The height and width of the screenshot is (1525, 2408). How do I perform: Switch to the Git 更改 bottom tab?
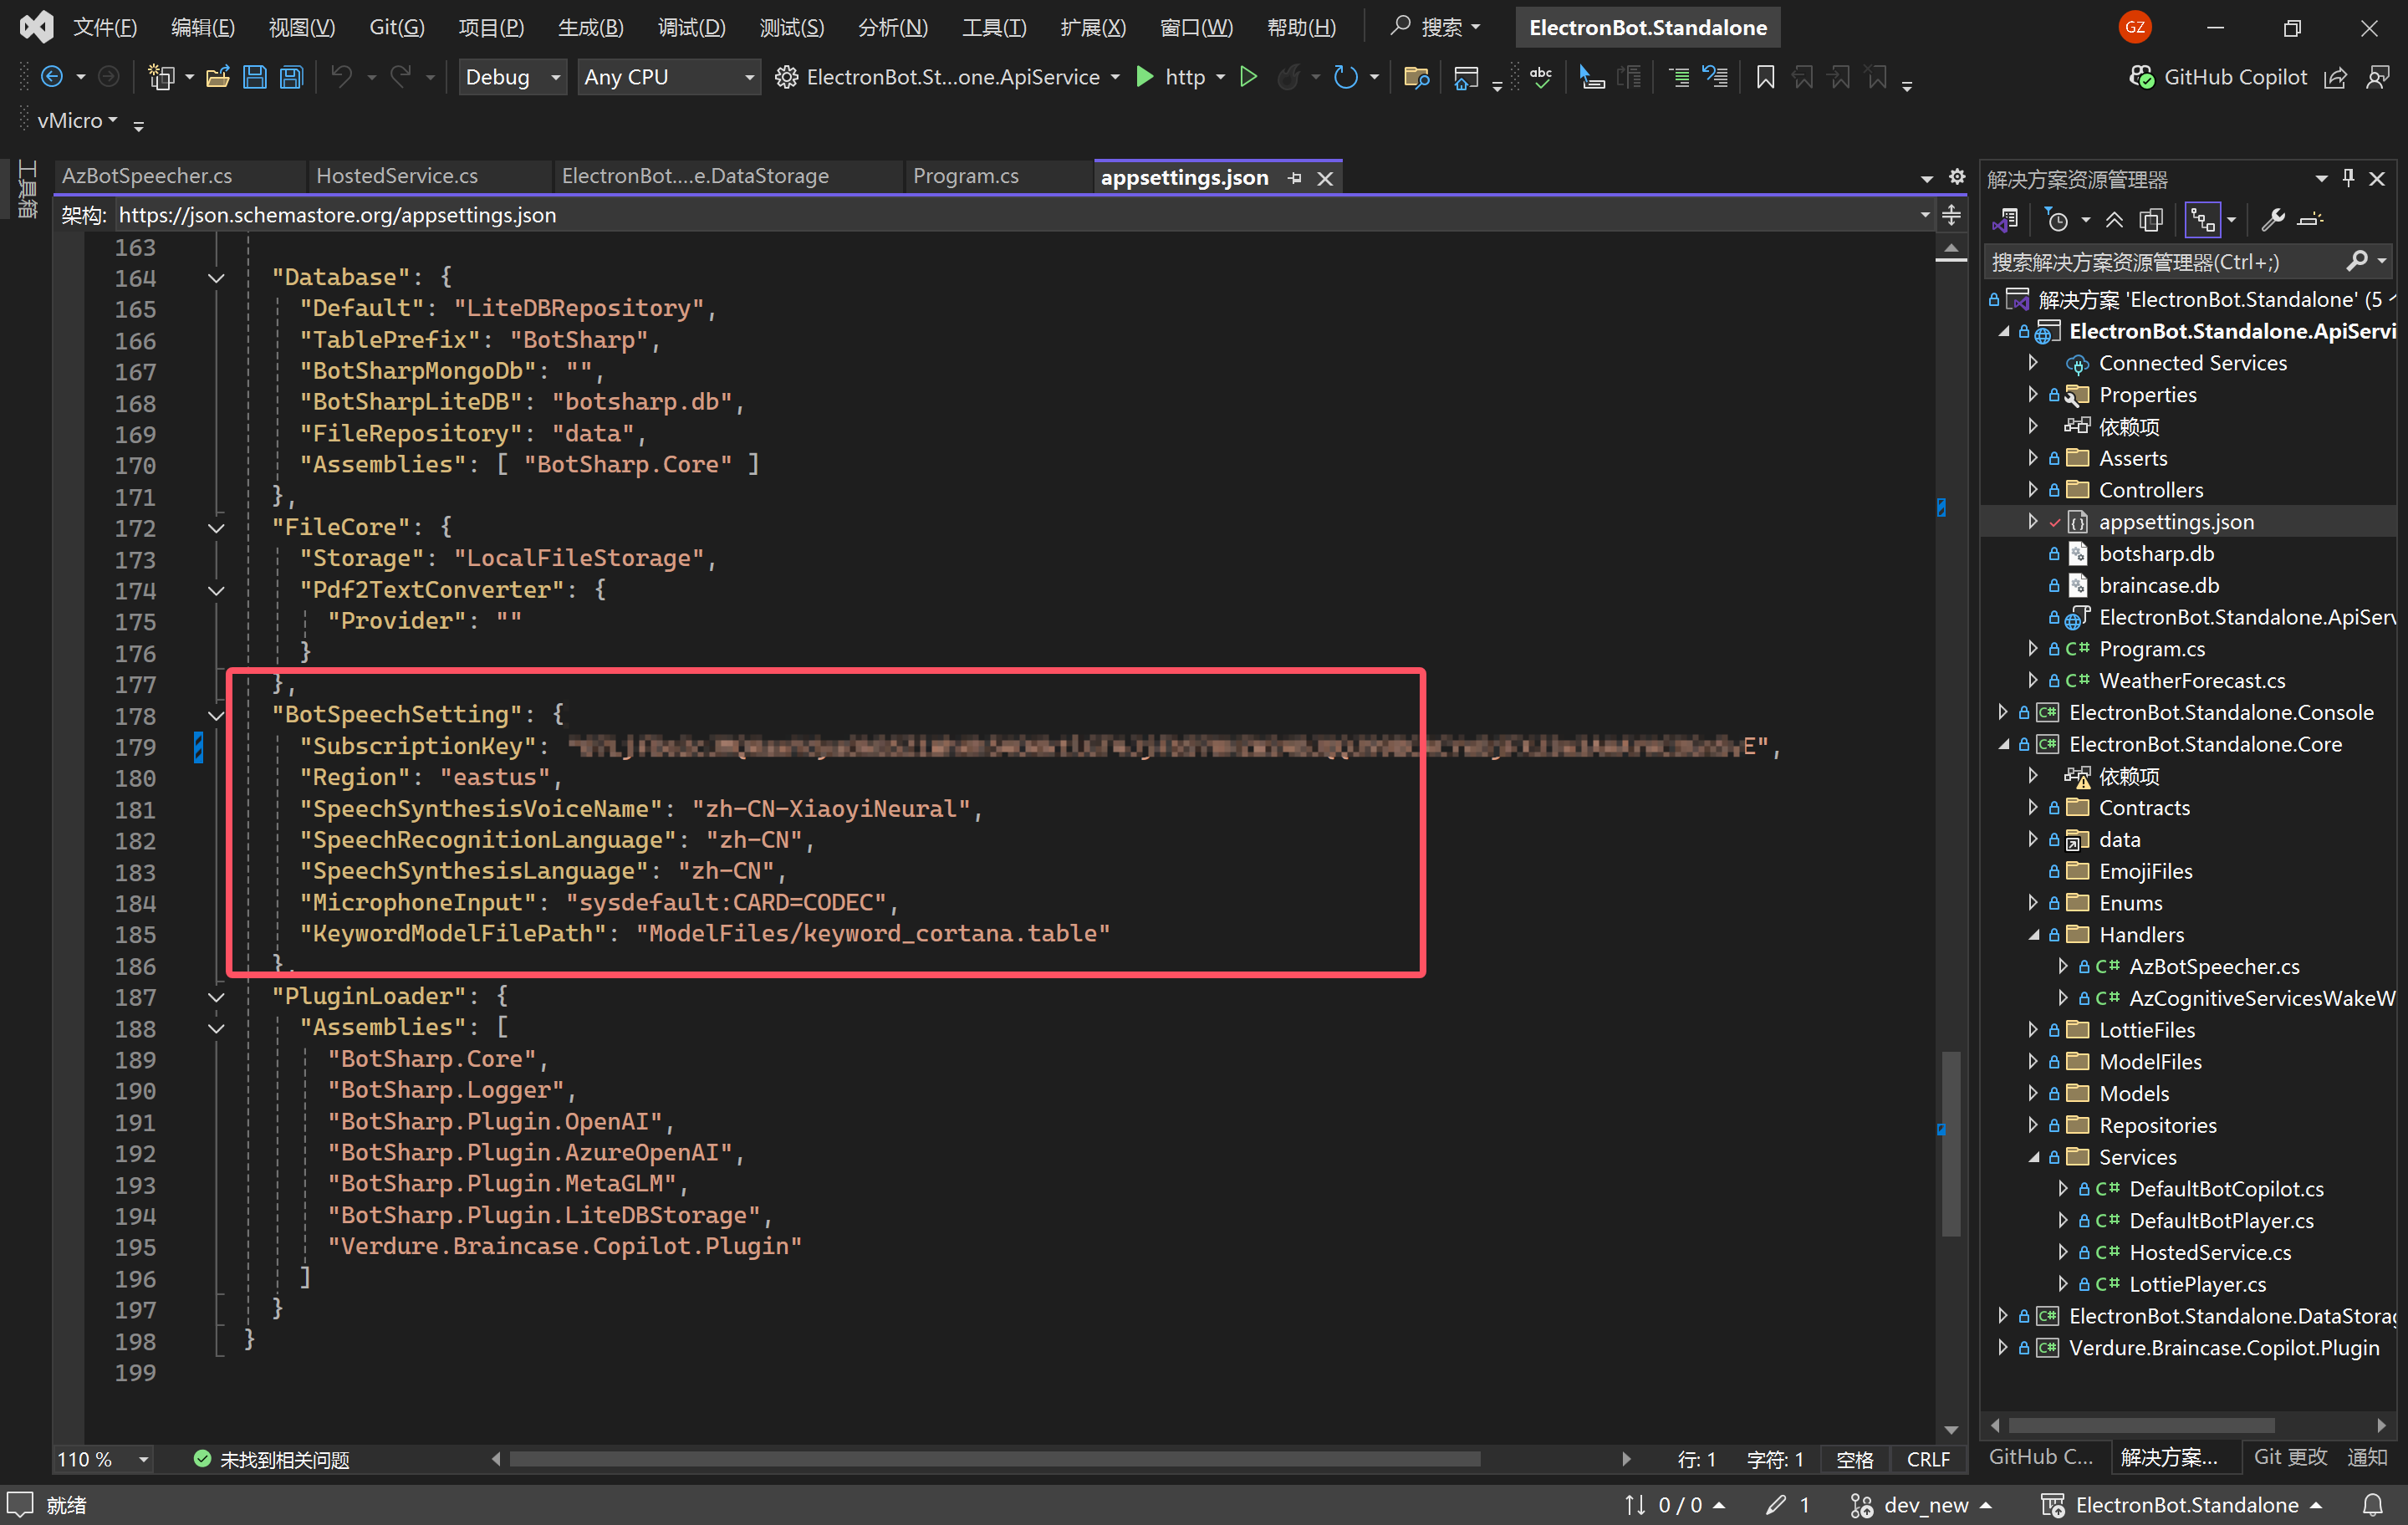(x=2290, y=1457)
